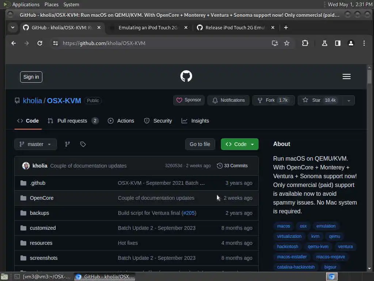Bookmark this page with the star icon
Image resolution: width=374 pixels, height=281 pixels.
(x=286, y=43)
